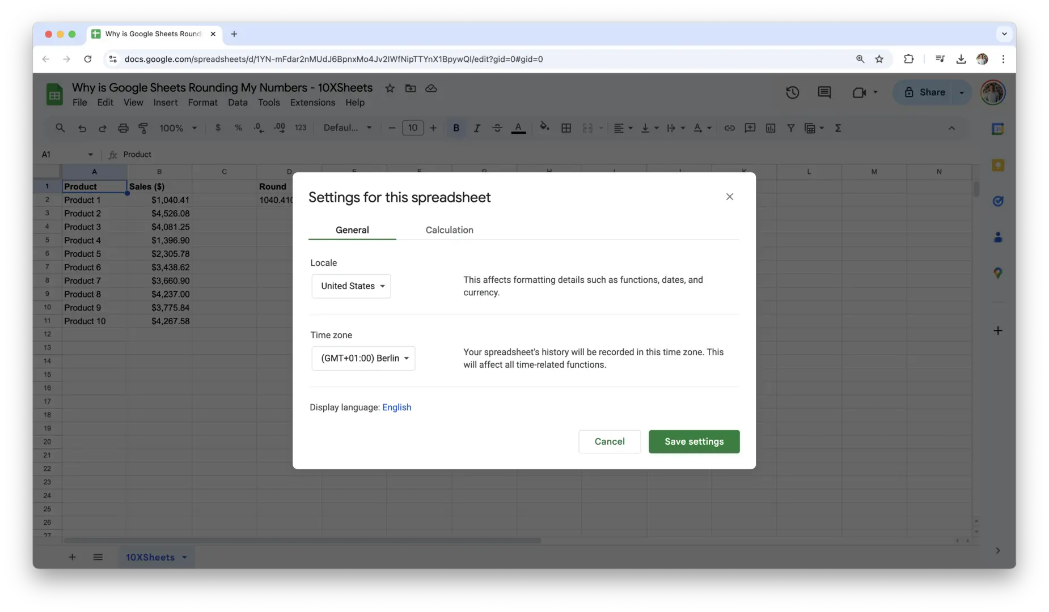1049x612 pixels.
Task: Open the text color picker
Action: pos(518,128)
